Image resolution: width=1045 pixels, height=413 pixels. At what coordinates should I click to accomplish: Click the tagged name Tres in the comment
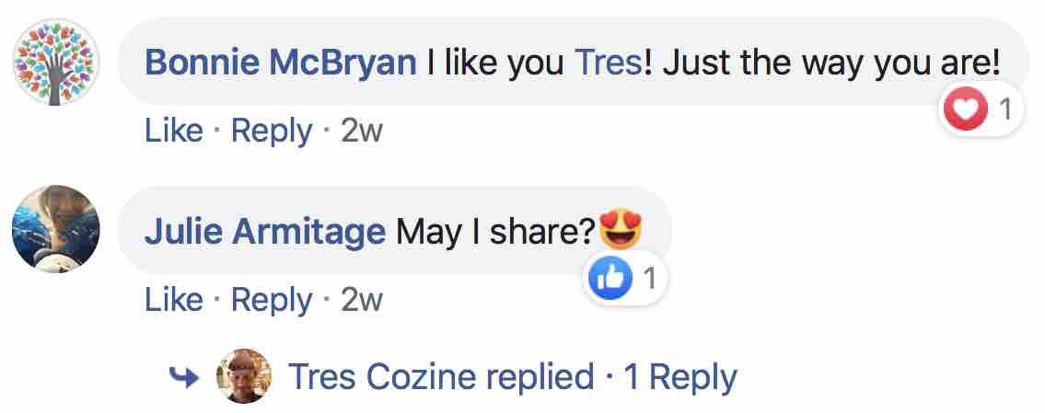[607, 63]
